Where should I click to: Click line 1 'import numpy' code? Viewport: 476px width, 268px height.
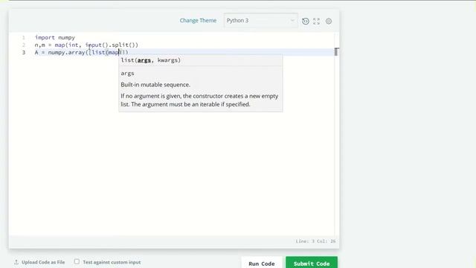coord(55,37)
